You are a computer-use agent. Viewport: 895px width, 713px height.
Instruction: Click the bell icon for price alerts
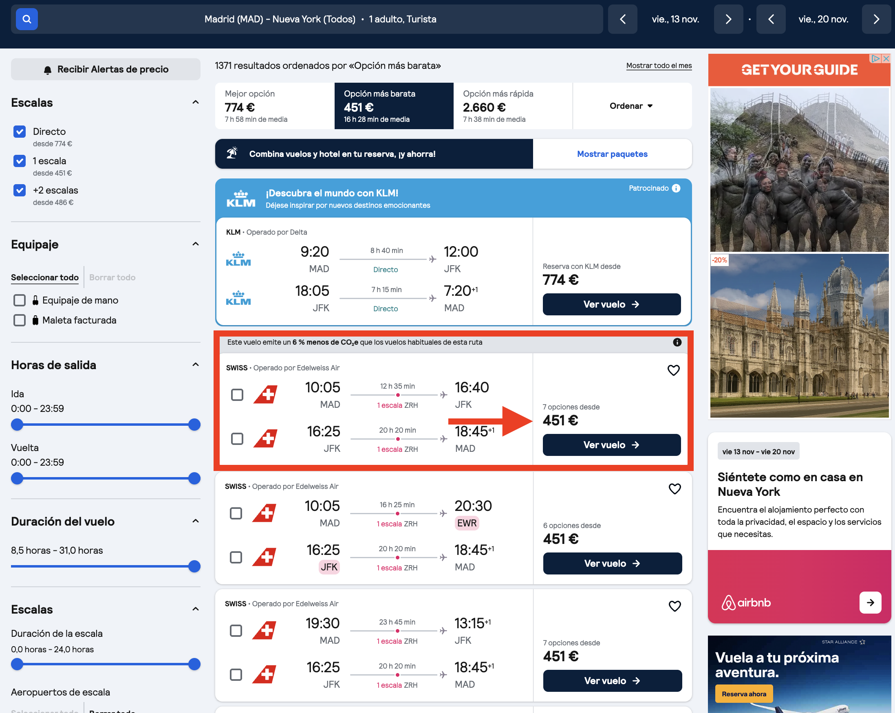48,70
